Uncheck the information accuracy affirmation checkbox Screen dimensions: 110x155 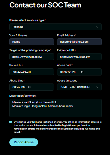click(x=11, y=122)
